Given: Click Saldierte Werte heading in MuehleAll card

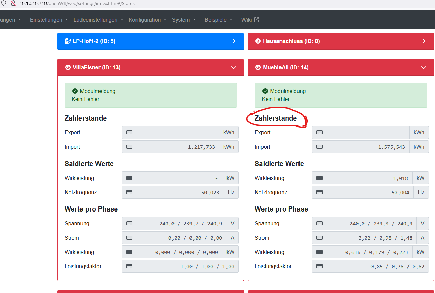Looking at the screenshot, I should (x=279, y=164).
